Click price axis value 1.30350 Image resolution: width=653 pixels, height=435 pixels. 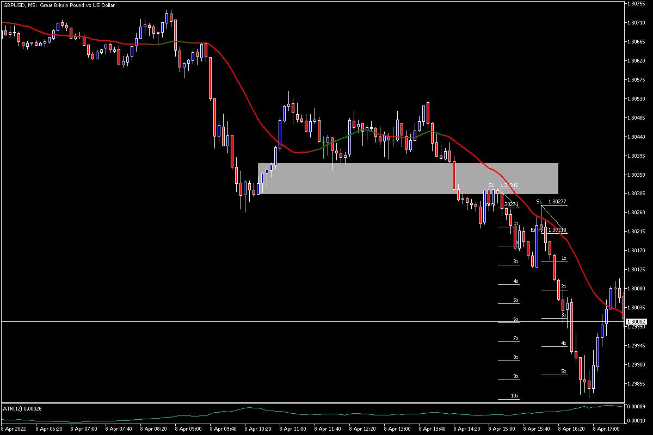[636, 175]
